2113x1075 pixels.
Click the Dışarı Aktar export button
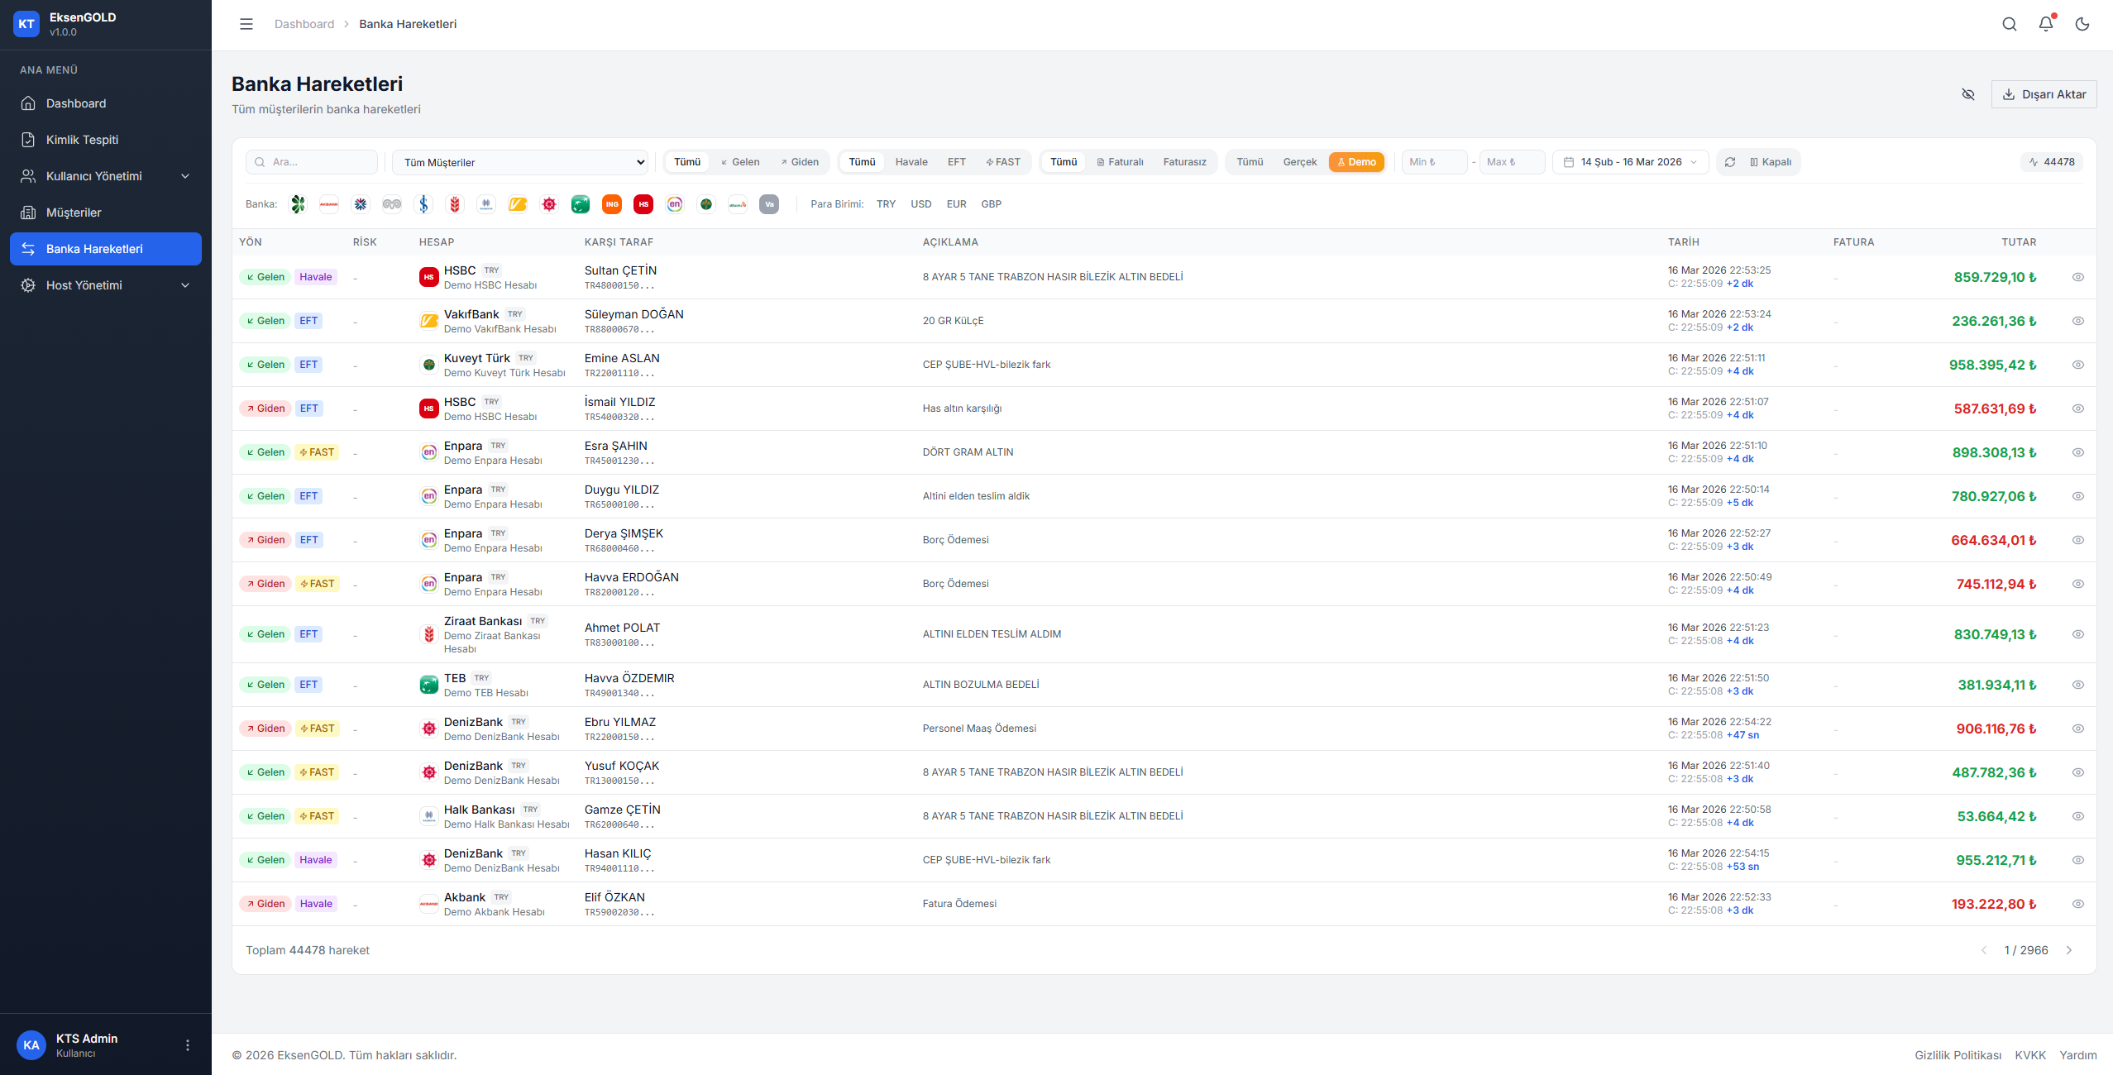[x=2044, y=93]
